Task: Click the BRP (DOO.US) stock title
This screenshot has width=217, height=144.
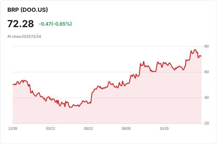Action: pyautogui.click(x=27, y=10)
